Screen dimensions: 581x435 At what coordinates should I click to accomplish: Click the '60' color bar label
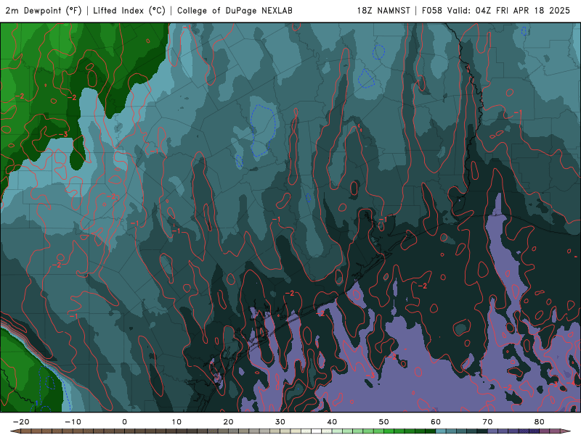(436, 422)
